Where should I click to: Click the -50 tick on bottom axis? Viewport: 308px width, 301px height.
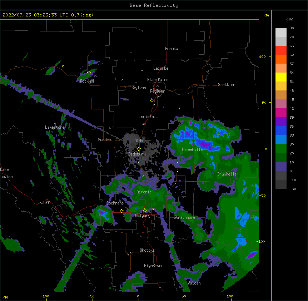[91, 296]
